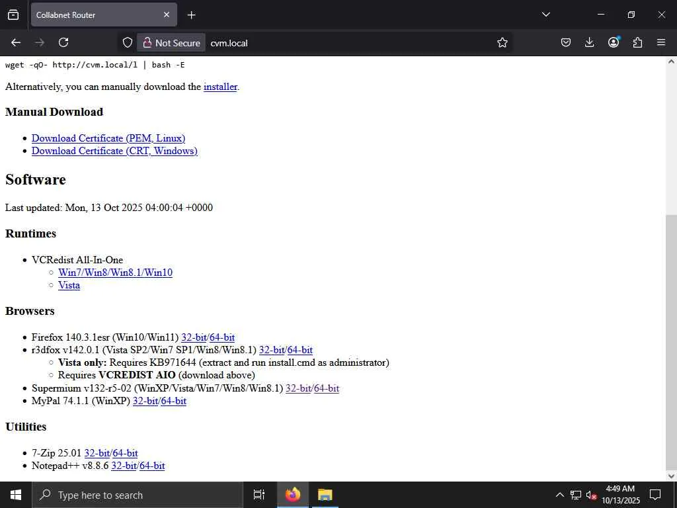Screen dimensions: 677x508
Task: Open network status tray icon
Action: tap(576, 495)
